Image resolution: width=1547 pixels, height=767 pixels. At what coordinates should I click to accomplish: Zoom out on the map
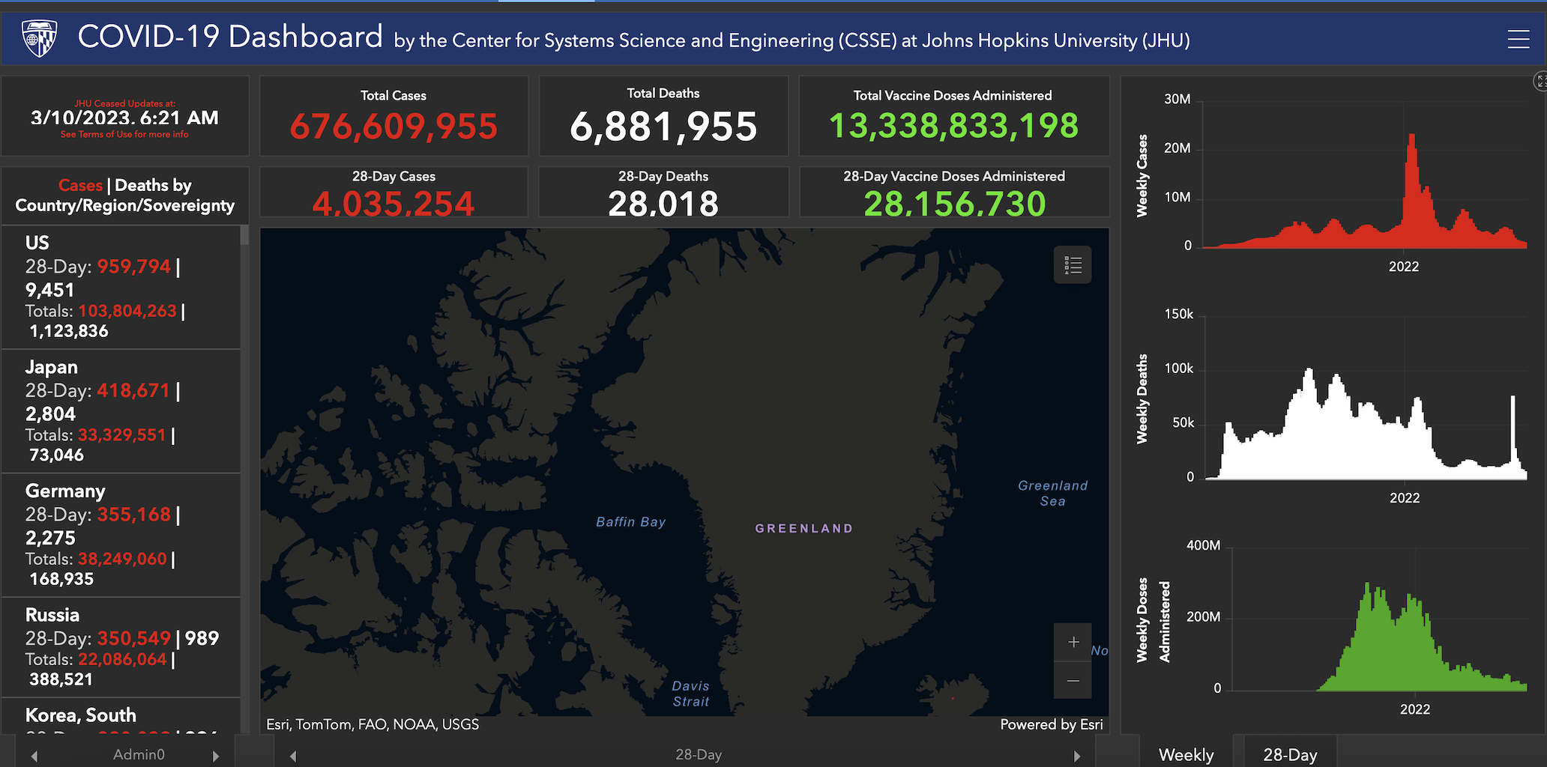(1073, 680)
